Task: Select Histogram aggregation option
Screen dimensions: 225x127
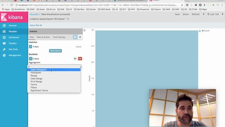Action: (x=54, y=73)
